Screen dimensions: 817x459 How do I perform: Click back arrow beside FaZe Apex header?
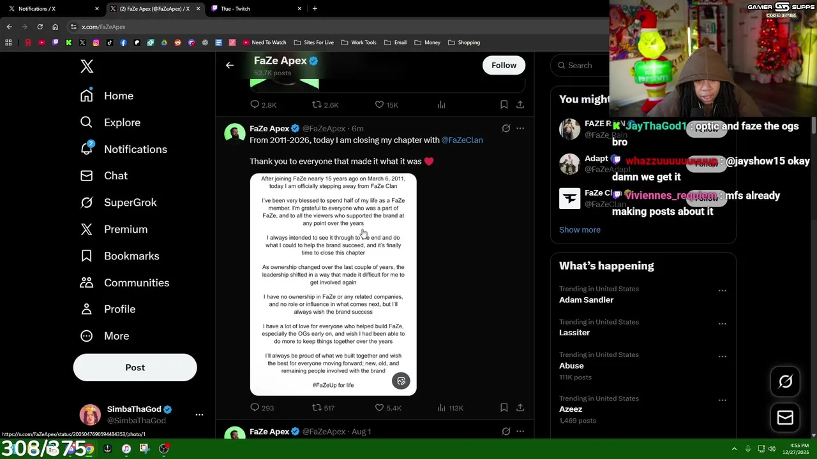coord(230,65)
